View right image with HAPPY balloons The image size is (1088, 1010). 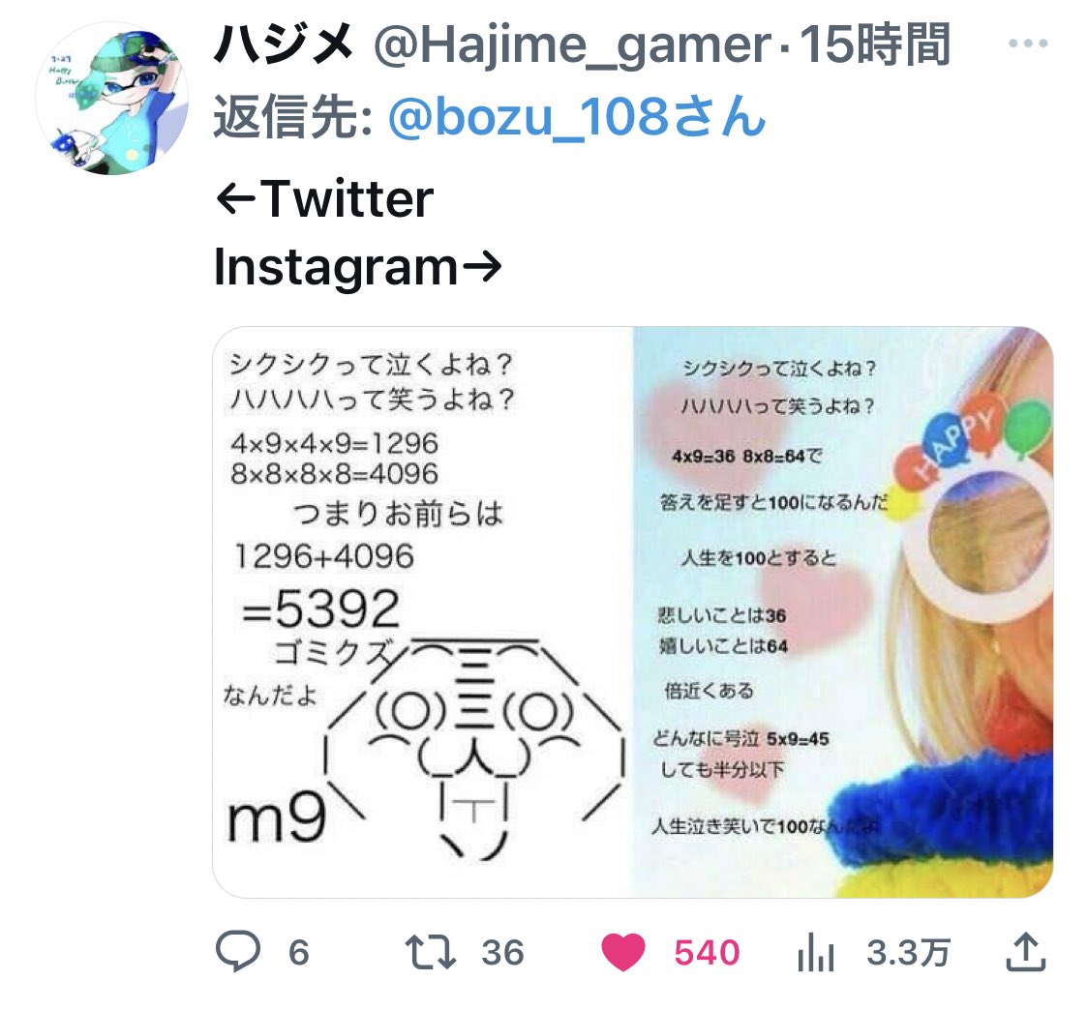pos(843,611)
